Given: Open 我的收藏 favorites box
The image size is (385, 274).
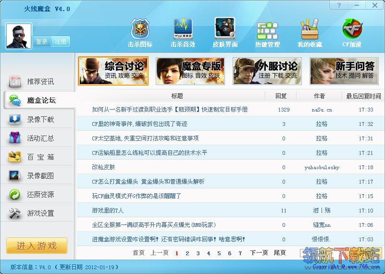Looking at the screenshot, I should tap(310, 33).
